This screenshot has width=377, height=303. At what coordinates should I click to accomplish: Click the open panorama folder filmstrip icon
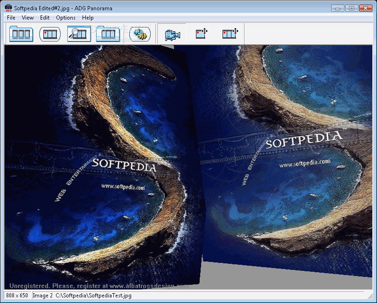21,34
